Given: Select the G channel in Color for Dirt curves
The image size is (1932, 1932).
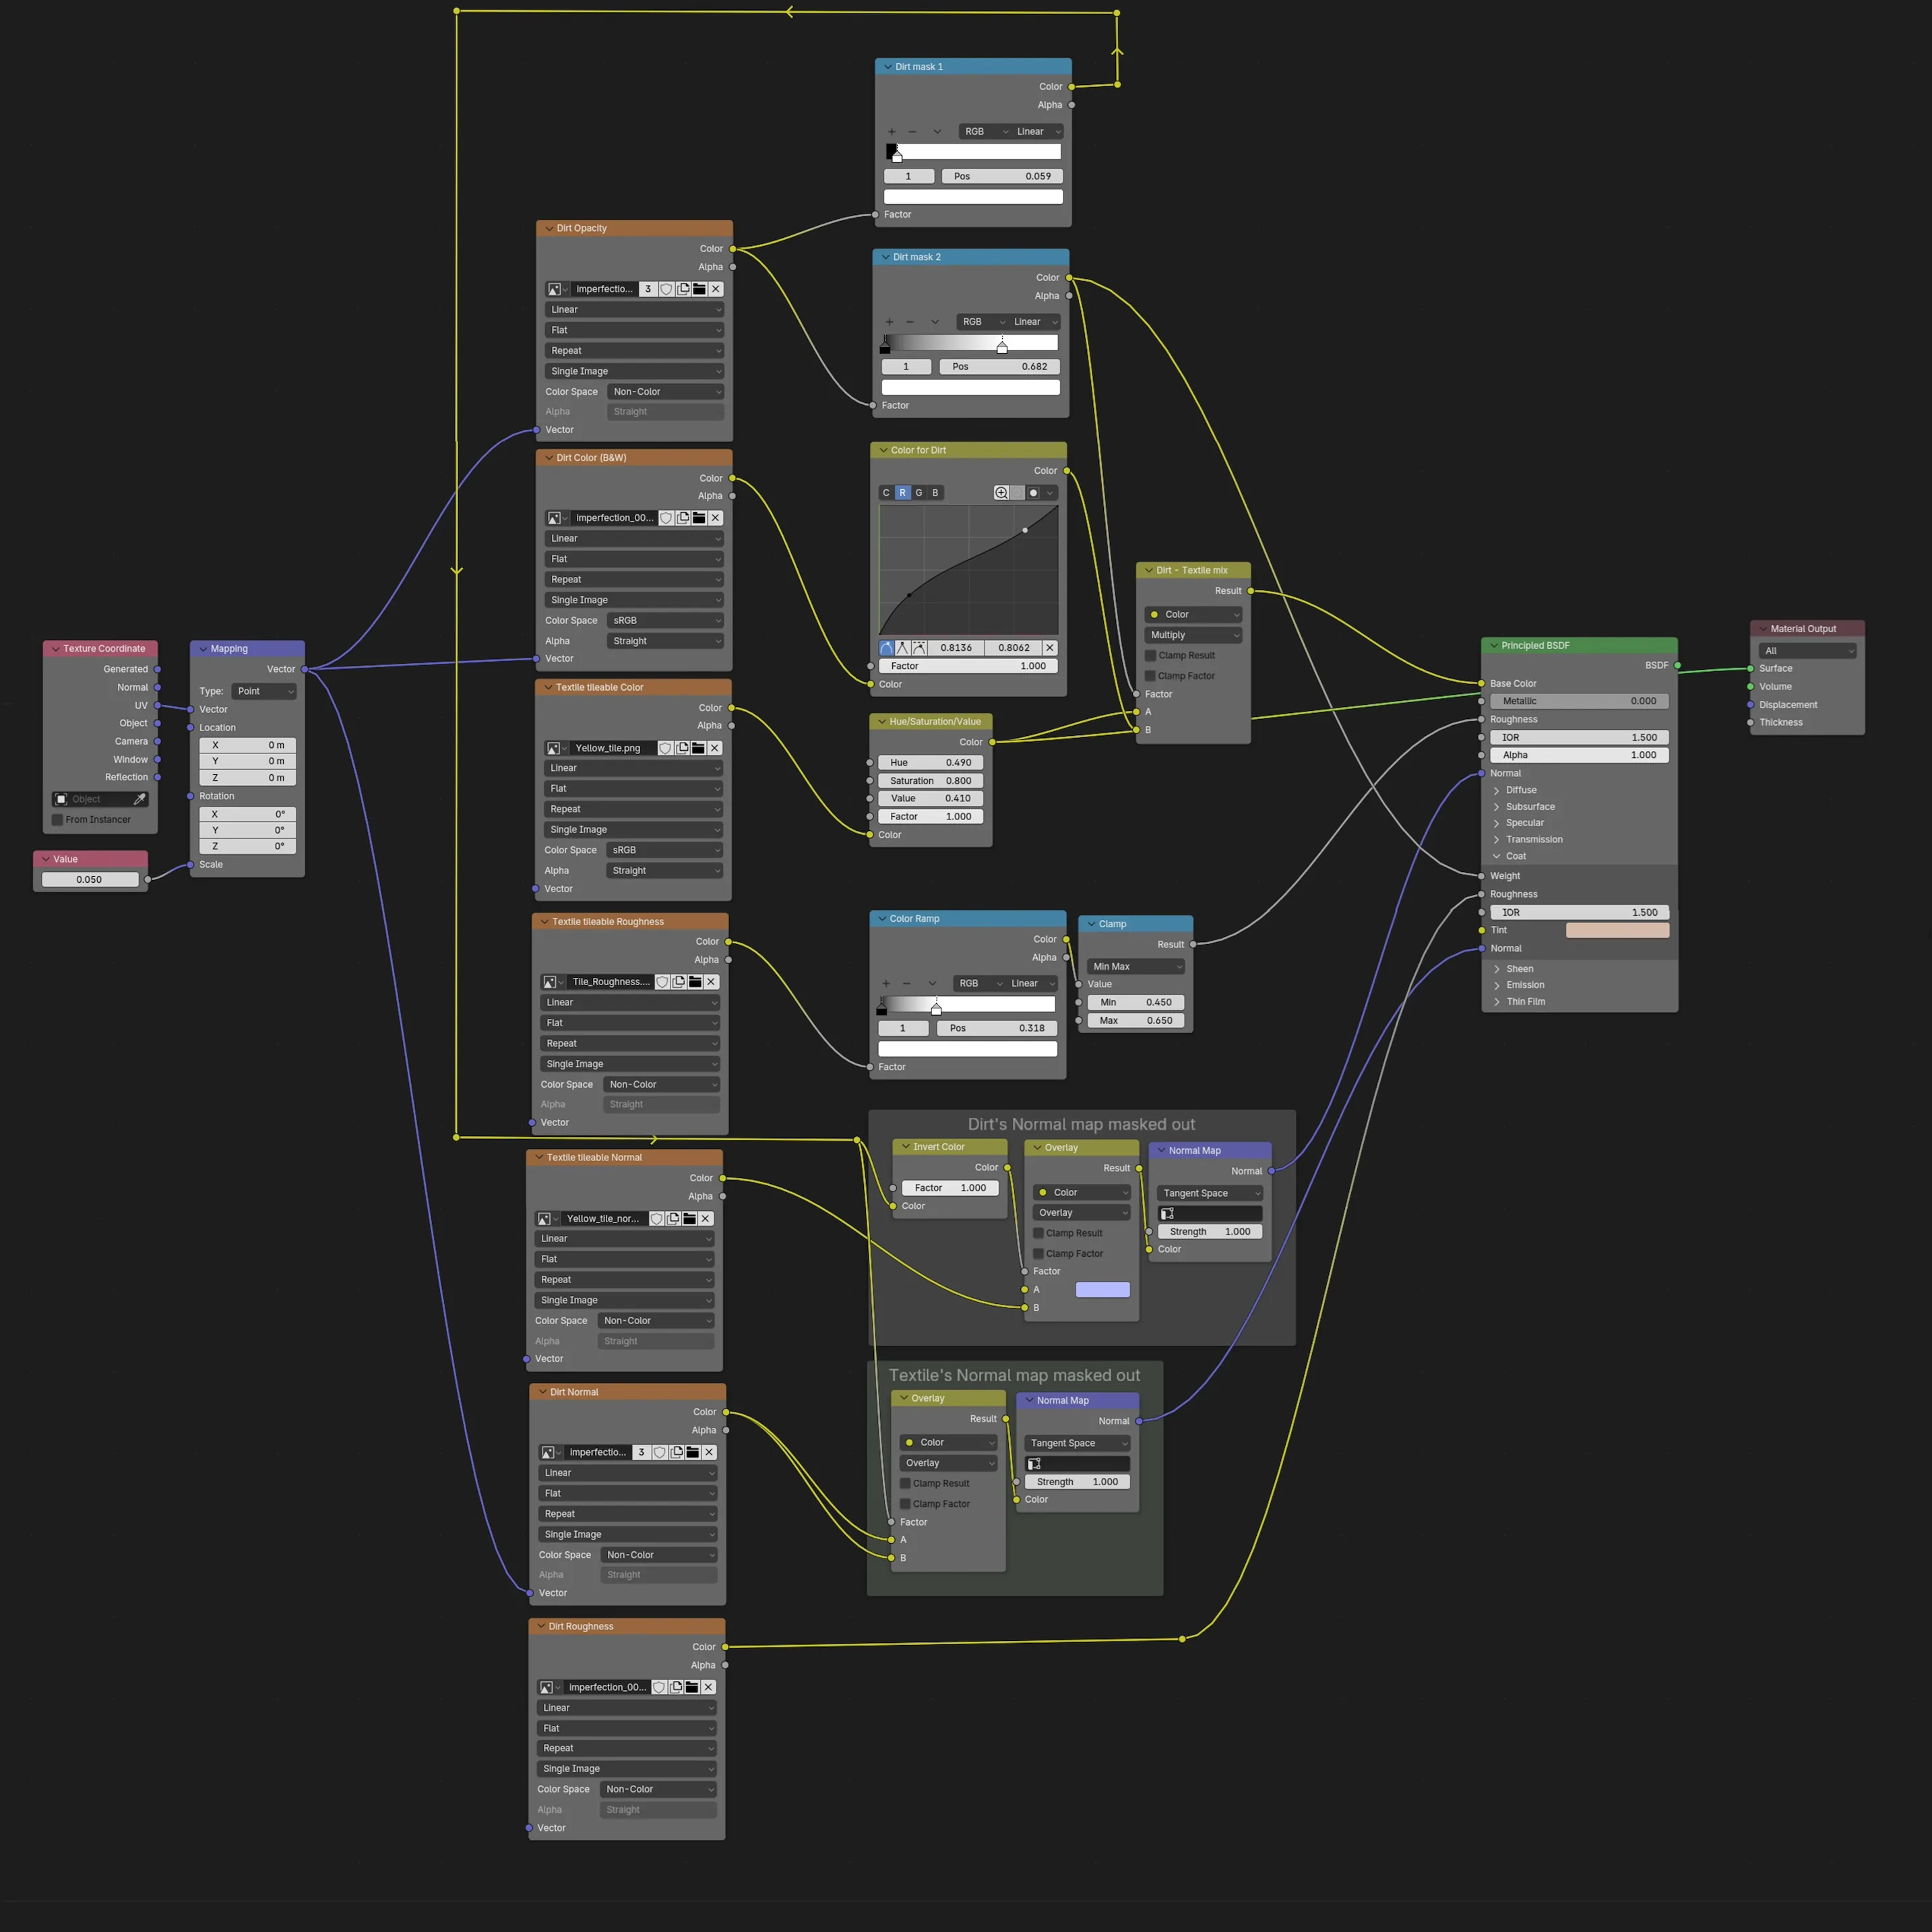Looking at the screenshot, I should pos(919,493).
